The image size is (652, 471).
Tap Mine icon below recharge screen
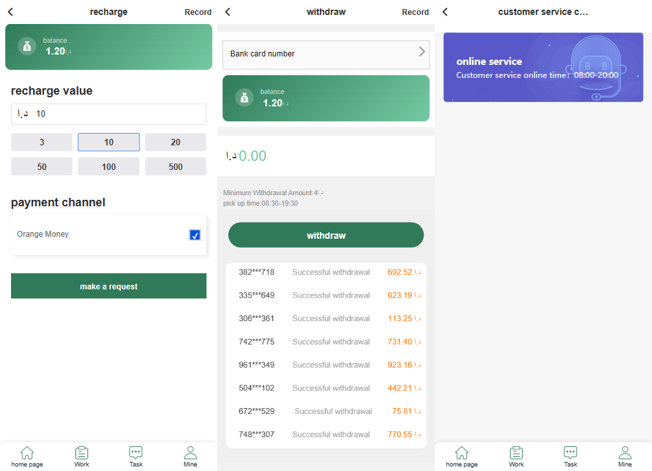(x=190, y=456)
